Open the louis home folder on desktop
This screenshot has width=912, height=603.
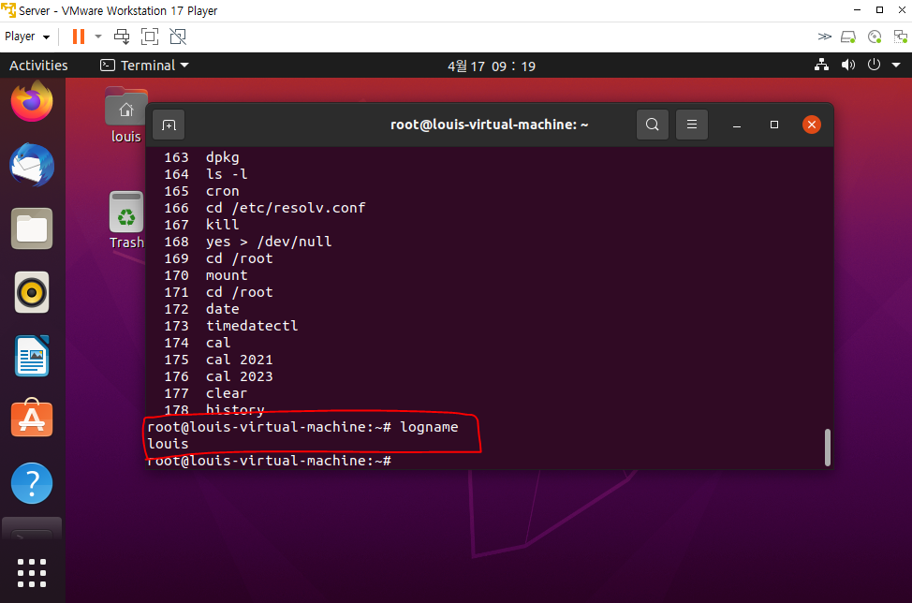[x=126, y=115]
